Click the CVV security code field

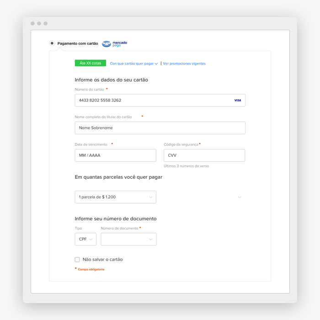tap(204, 155)
